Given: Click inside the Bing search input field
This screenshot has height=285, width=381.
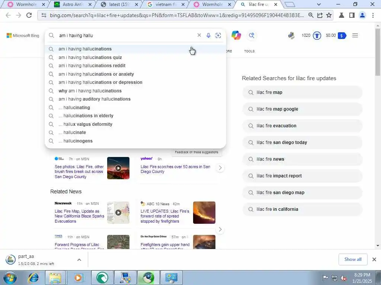Looking at the screenshot, I should [x=127, y=35].
